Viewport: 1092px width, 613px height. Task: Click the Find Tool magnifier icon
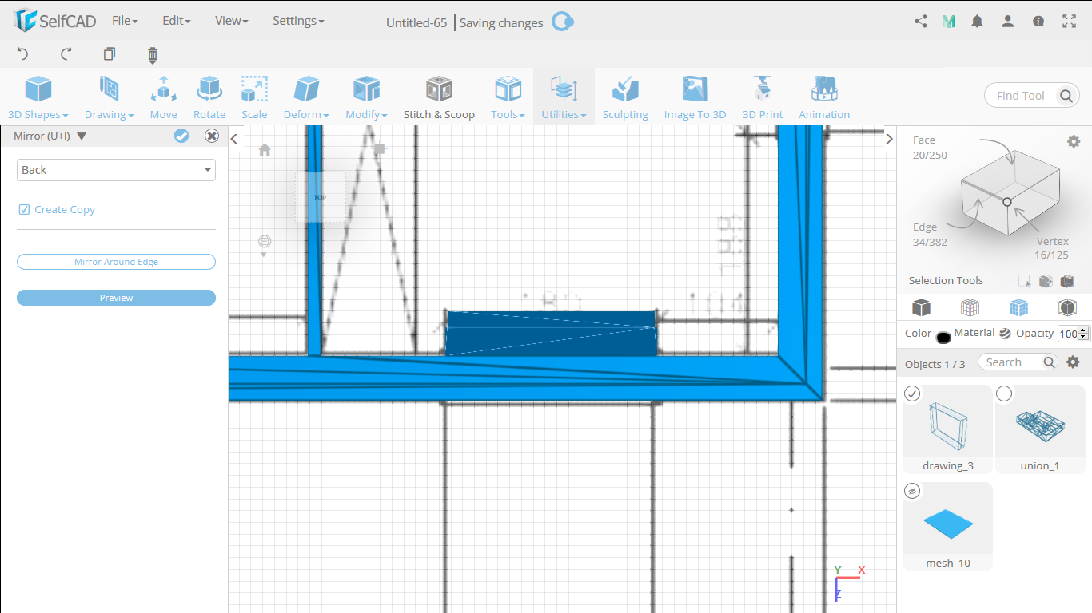1066,96
